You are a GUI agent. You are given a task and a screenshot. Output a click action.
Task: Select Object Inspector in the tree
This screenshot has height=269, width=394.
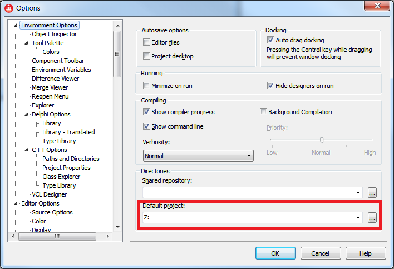[54, 34]
